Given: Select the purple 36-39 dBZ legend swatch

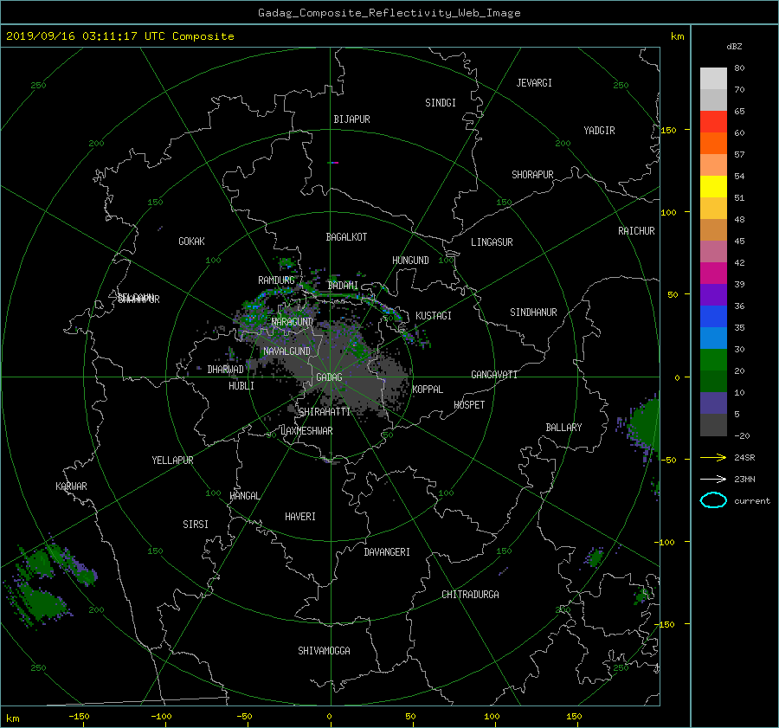Looking at the screenshot, I should (x=713, y=295).
